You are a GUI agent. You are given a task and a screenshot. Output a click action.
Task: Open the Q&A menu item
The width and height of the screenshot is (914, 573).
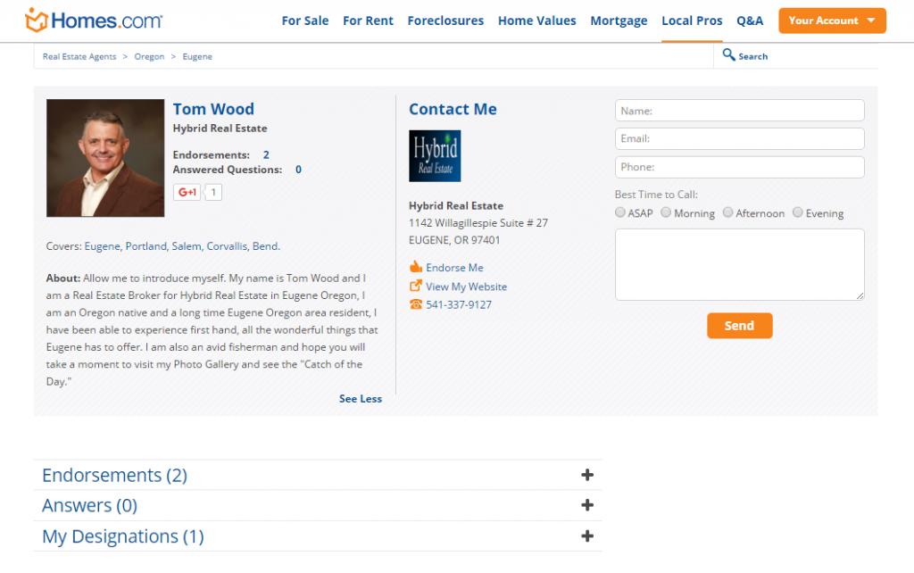pyautogui.click(x=750, y=21)
